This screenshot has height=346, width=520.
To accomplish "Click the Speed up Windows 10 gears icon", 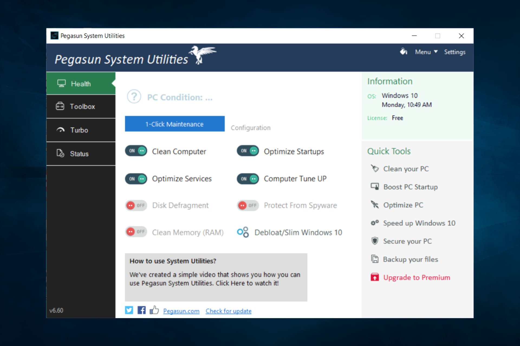I will pos(375,223).
